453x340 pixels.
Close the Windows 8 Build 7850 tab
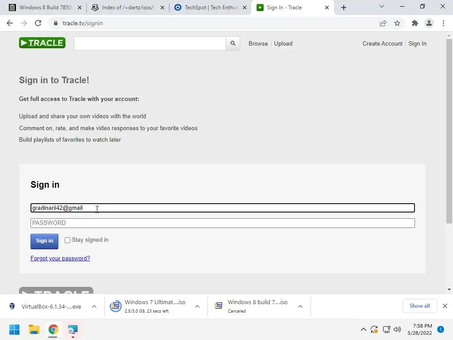[80, 8]
